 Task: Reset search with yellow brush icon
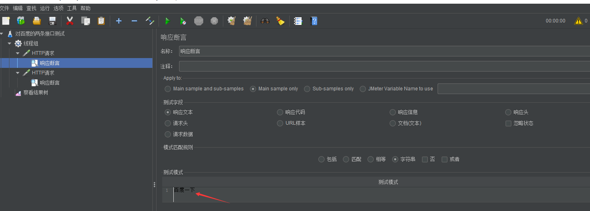pos(280,21)
